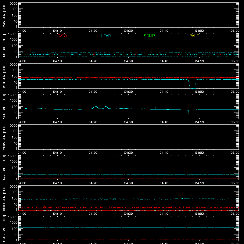
Task: Click the 04:00 tick under the 245 MHz panel
Action: [22, 31]
